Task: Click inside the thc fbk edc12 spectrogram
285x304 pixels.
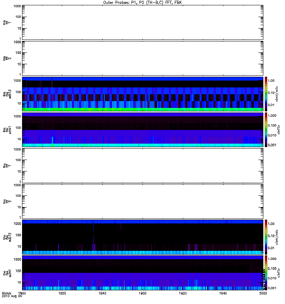Action: pyautogui.click(x=143, y=237)
